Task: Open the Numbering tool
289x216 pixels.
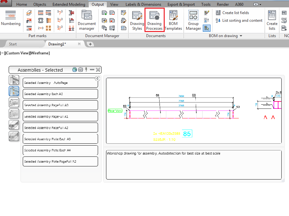Action: tap(11, 19)
